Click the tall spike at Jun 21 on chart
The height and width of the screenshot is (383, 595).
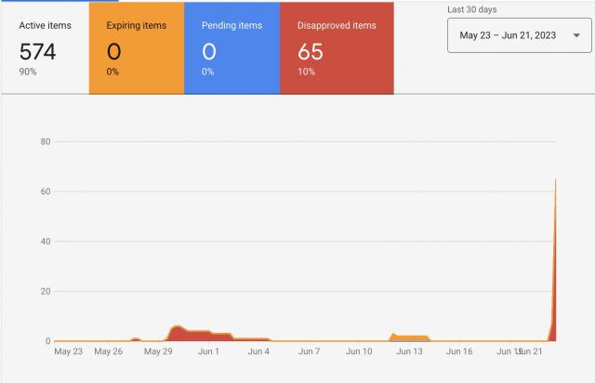coord(555,279)
